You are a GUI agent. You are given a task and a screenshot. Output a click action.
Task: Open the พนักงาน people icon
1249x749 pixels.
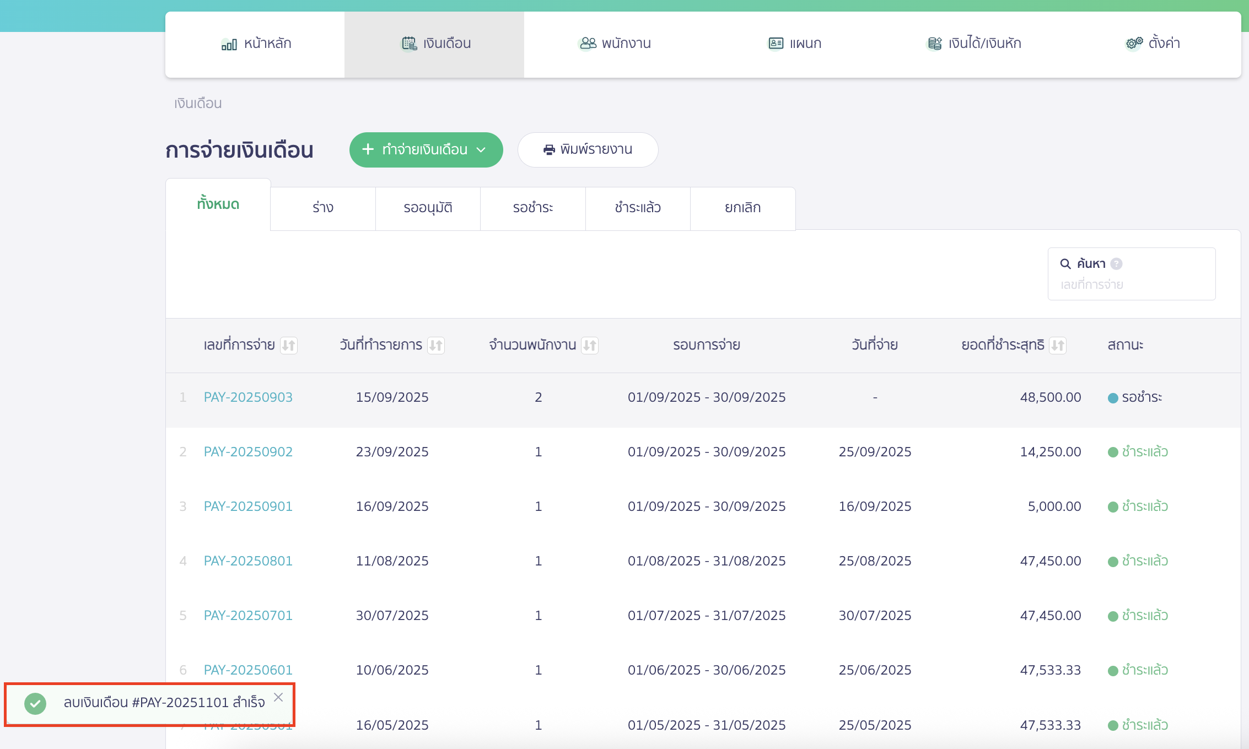tap(588, 43)
